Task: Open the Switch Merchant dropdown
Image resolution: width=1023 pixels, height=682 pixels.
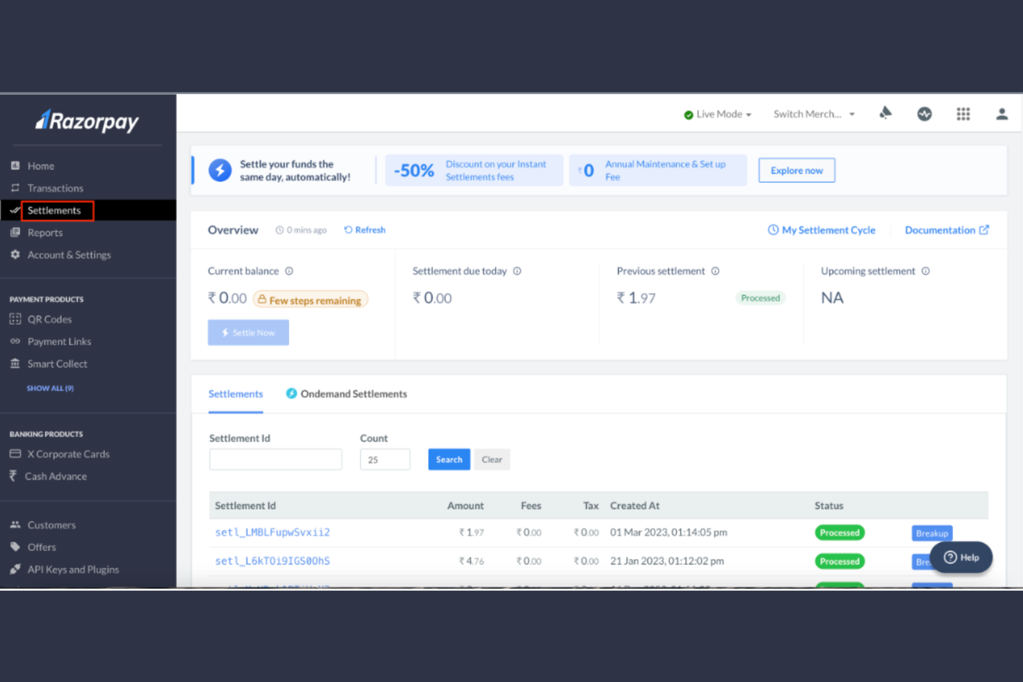Action: coord(812,113)
